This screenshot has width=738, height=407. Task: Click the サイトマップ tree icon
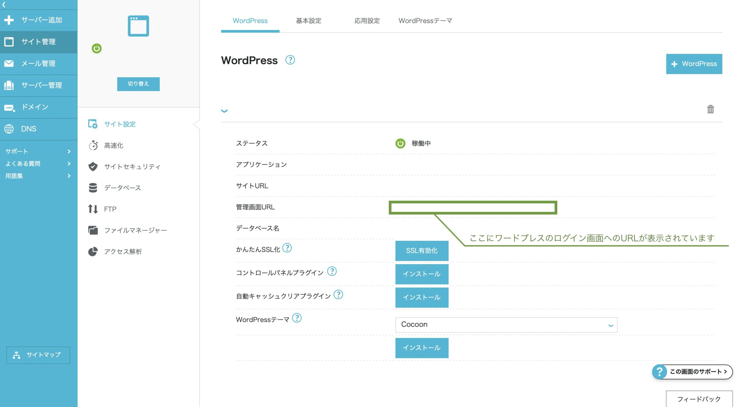point(16,355)
